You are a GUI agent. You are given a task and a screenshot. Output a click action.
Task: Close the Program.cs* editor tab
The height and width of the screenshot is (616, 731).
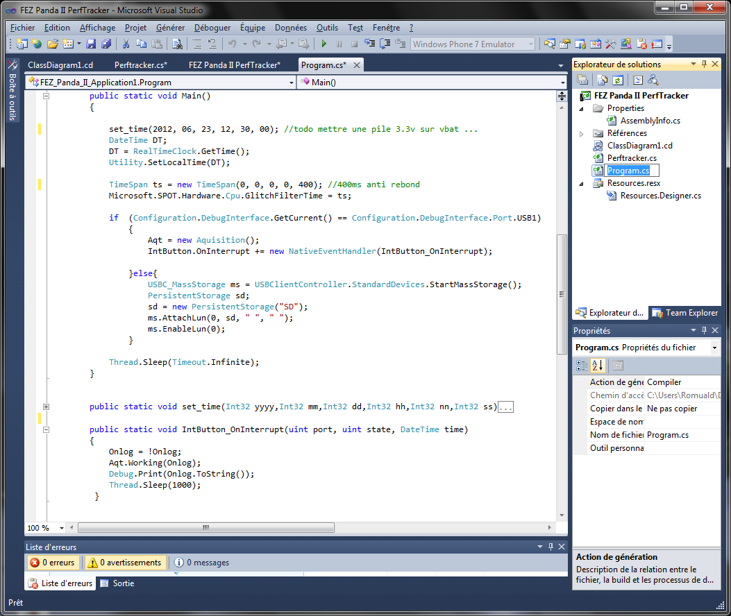point(357,65)
